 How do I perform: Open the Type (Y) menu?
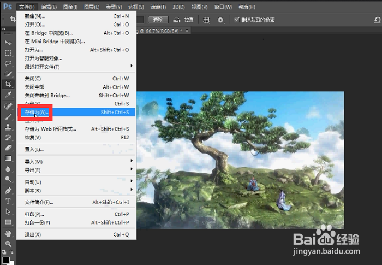pos(114,7)
